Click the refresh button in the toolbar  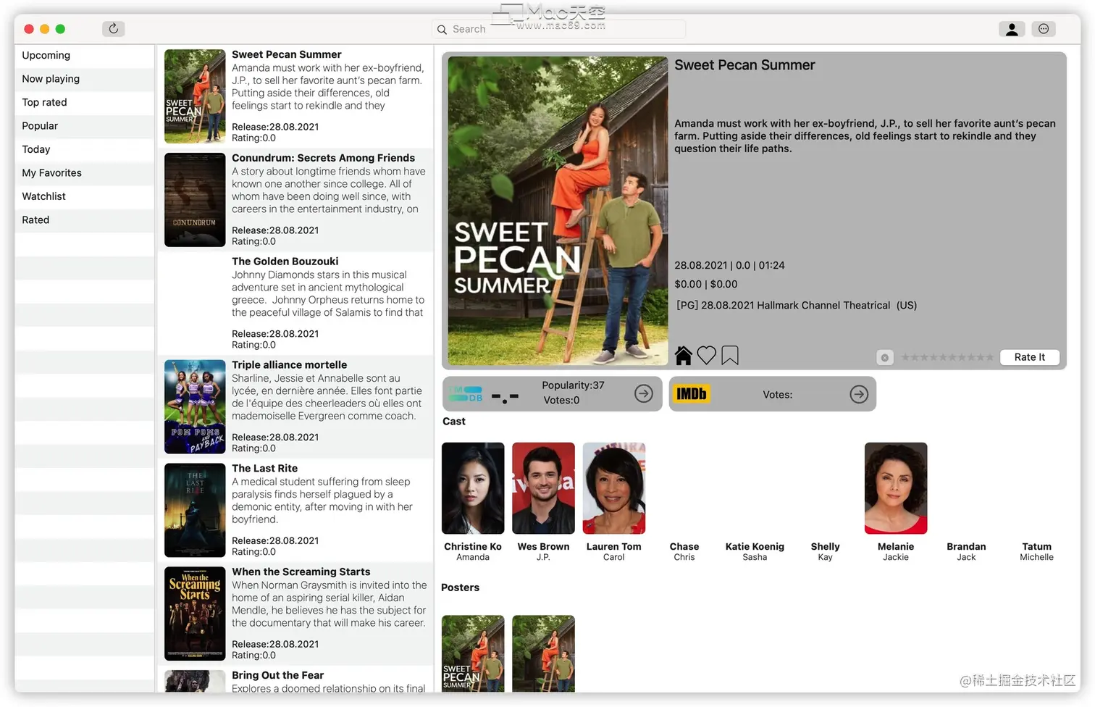[x=114, y=29]
